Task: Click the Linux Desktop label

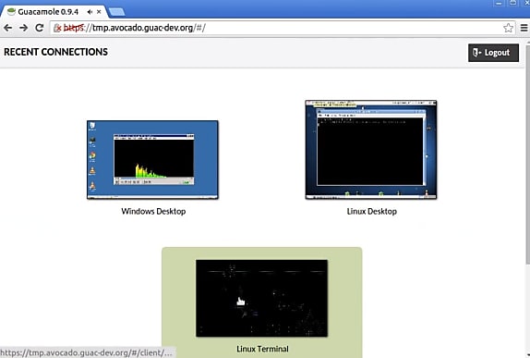Action: pos(372,211)
